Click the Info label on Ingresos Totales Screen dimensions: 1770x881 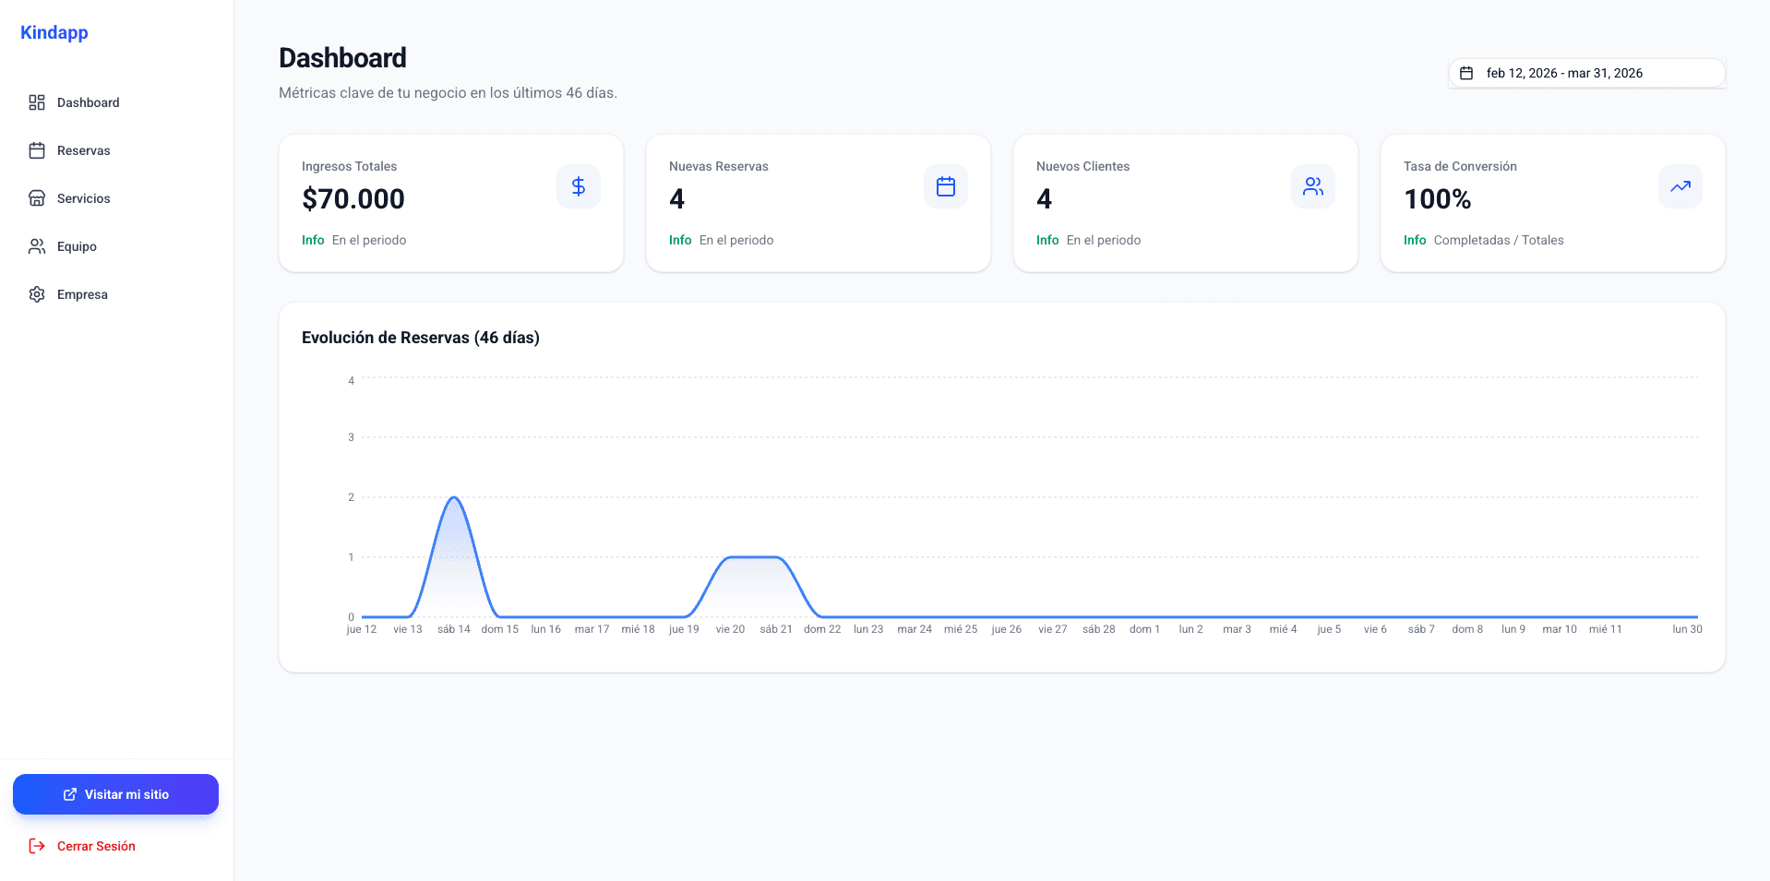click(x=313, y=240)
